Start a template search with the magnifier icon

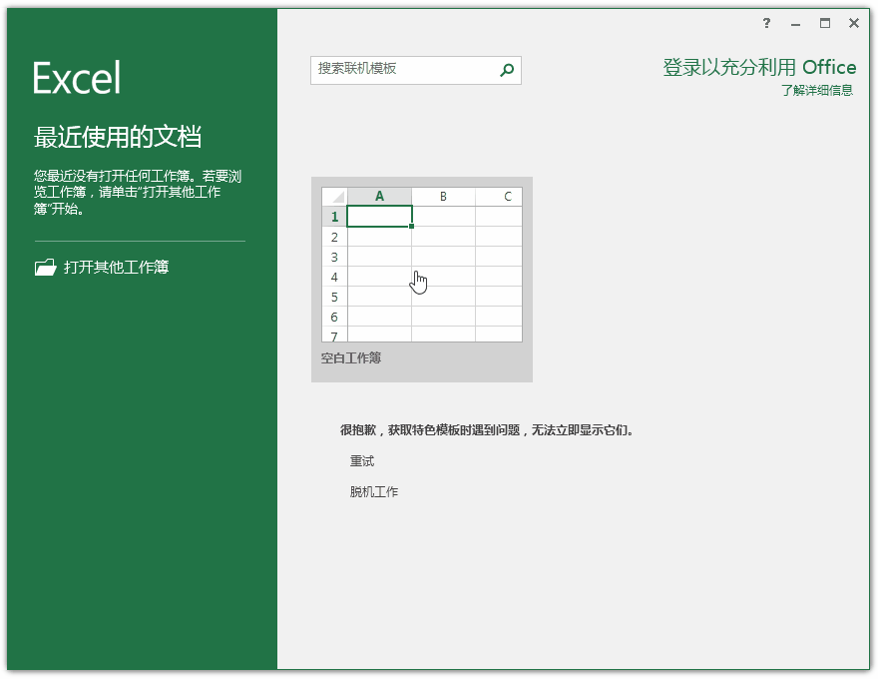507,70
